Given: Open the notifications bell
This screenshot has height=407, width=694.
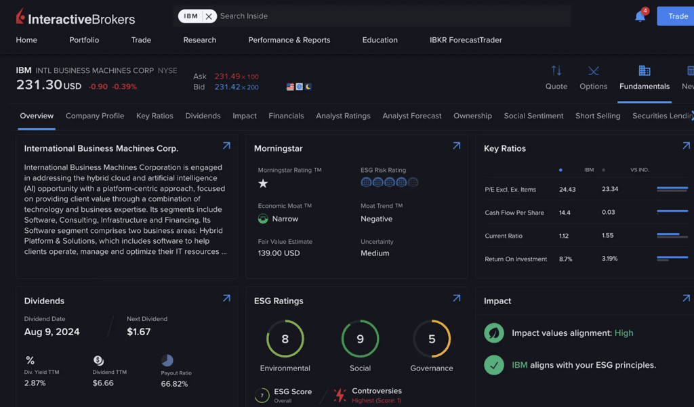Looking at the screenshot, I should coord(640,16).
